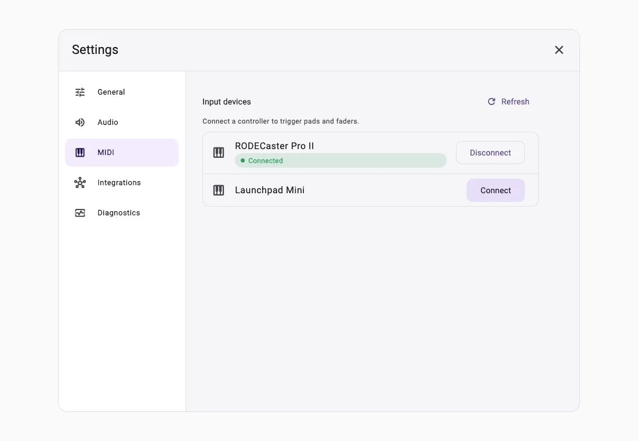This screenshot has width=638, height=441.
Task: Refresh the input devices list
Action: (509, 102)
